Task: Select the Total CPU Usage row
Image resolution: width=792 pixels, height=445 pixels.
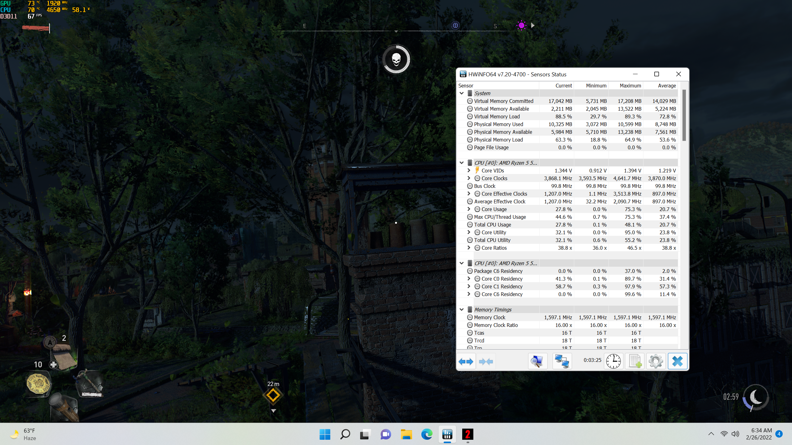Action: pos(567,225)
